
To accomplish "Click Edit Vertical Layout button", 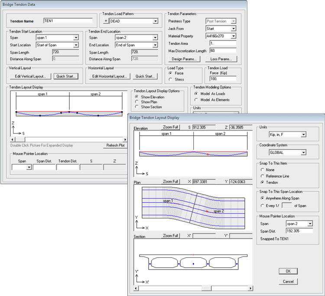I will click(30, 76).
